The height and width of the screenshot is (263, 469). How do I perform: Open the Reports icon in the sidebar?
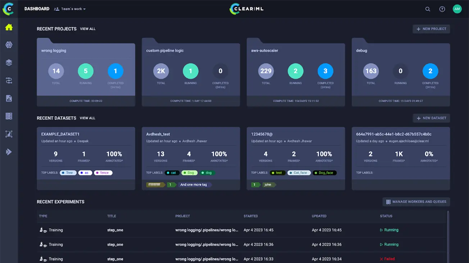click(x=8, y=98)
